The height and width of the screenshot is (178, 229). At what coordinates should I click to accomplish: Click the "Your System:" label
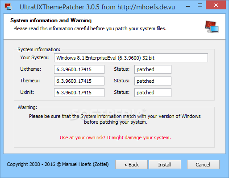(34, 57)
